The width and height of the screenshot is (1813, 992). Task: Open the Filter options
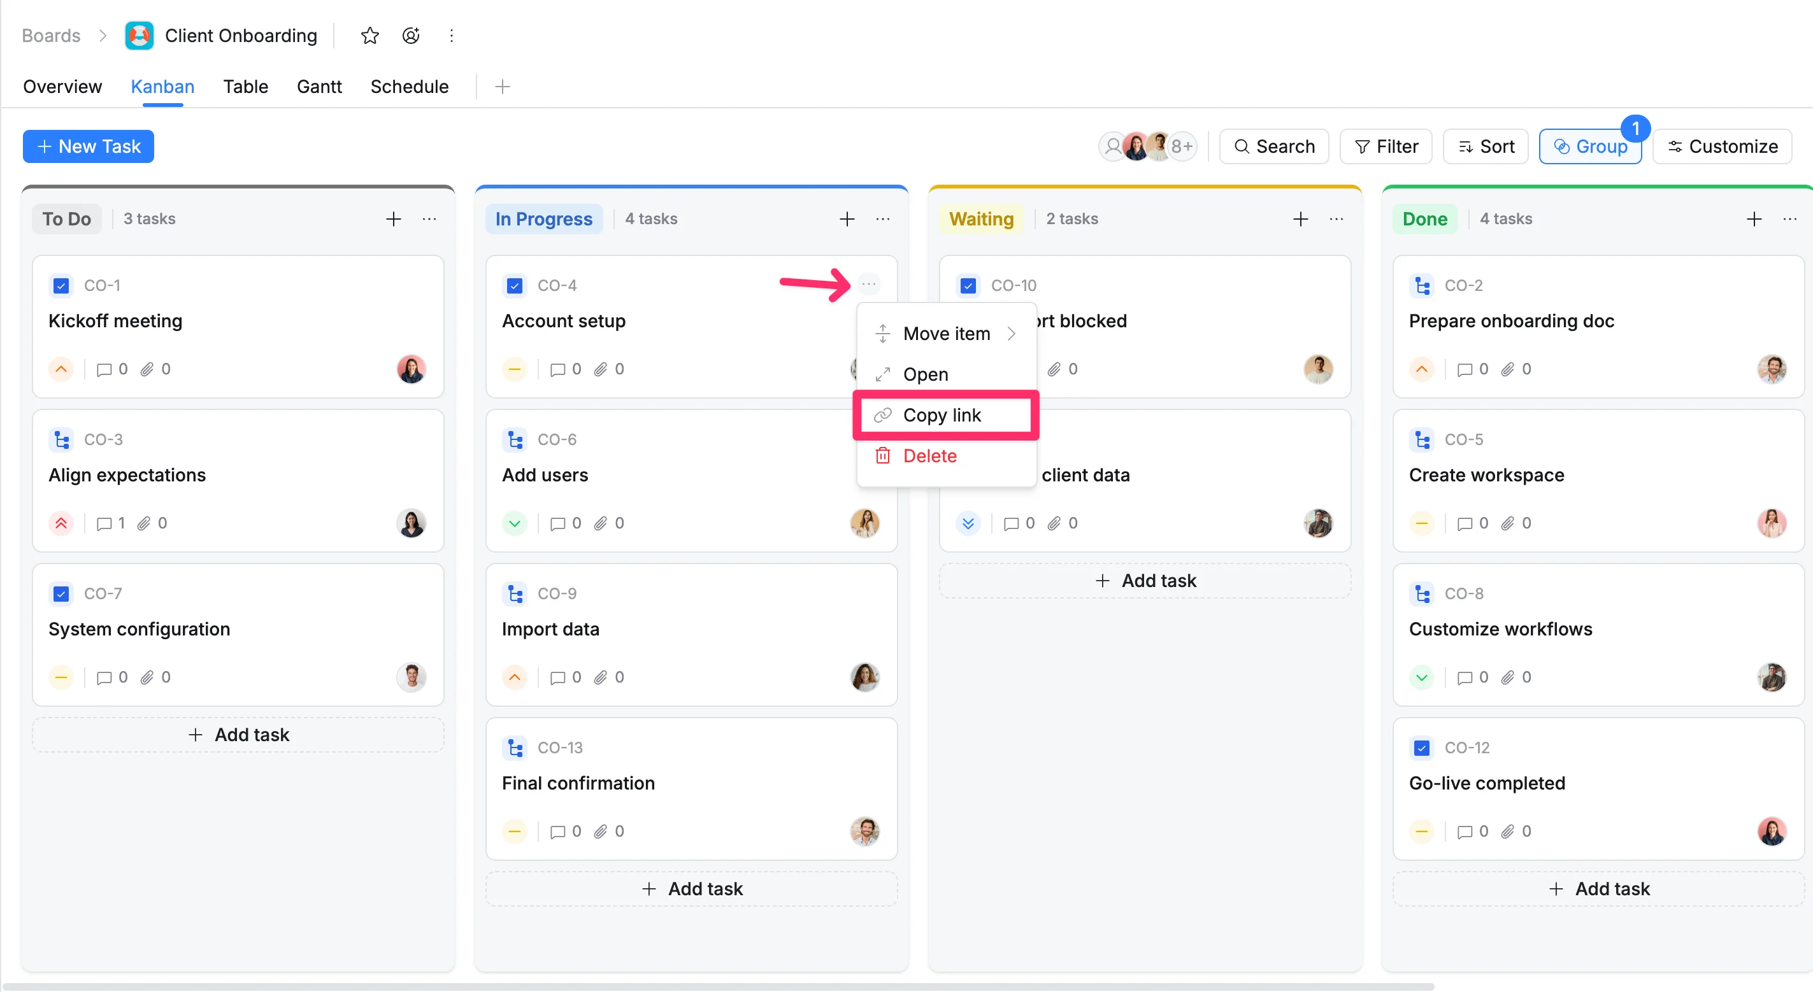pyautogui.click(x=1385, y=146)
